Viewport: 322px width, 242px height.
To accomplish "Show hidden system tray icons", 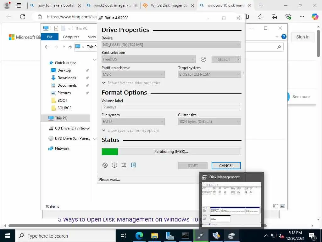I will tap(266, 236).
